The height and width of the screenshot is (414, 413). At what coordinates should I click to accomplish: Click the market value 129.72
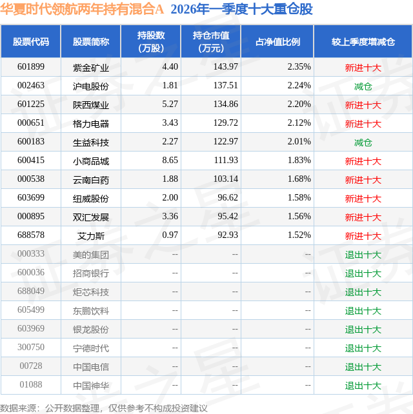click(x=225, y=123)
